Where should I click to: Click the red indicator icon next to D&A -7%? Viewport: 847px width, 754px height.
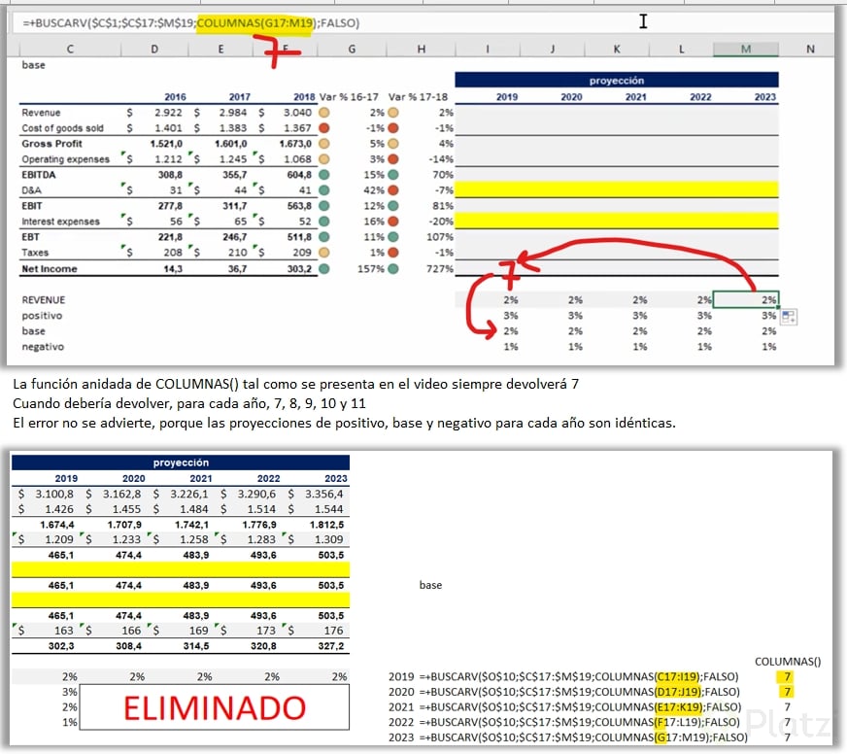tap(393, 189)
